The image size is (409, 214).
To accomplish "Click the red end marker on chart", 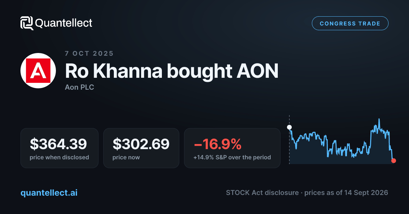I will 394,161.
